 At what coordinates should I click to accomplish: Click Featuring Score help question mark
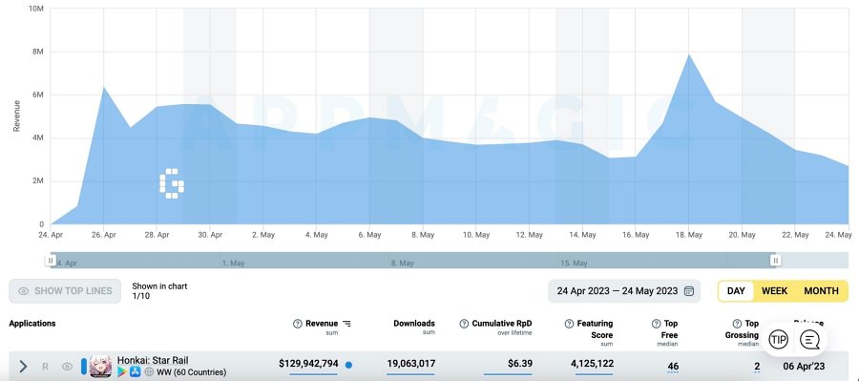[x=569, y=324]
